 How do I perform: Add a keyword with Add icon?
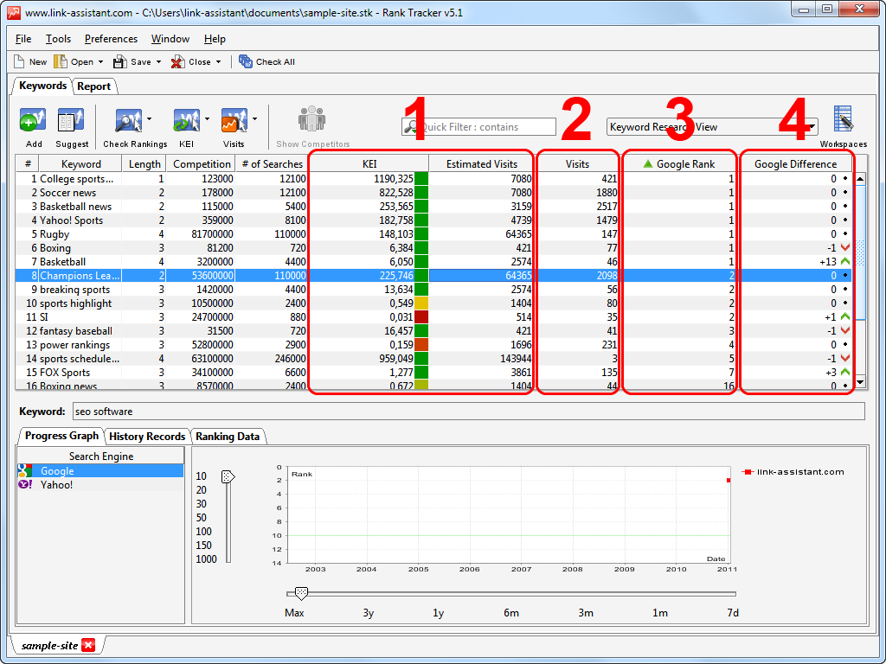coord(34,120)
